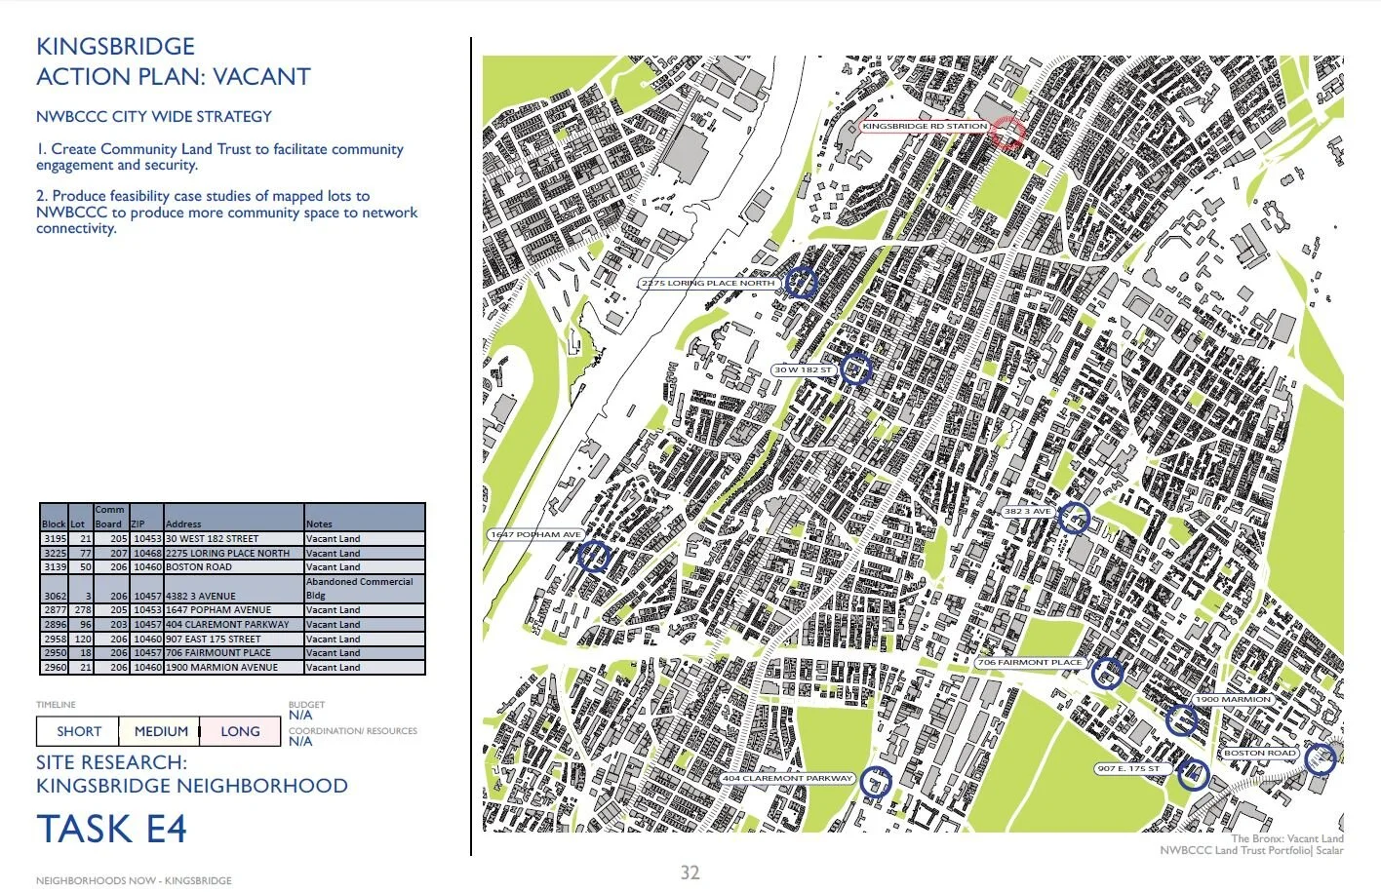This screenshot has height=892, width=1381.
Task: Click block number 2877 in the table
Action: (55, 609)
